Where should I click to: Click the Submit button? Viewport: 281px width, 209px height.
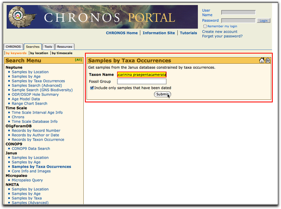coord(162,94)
